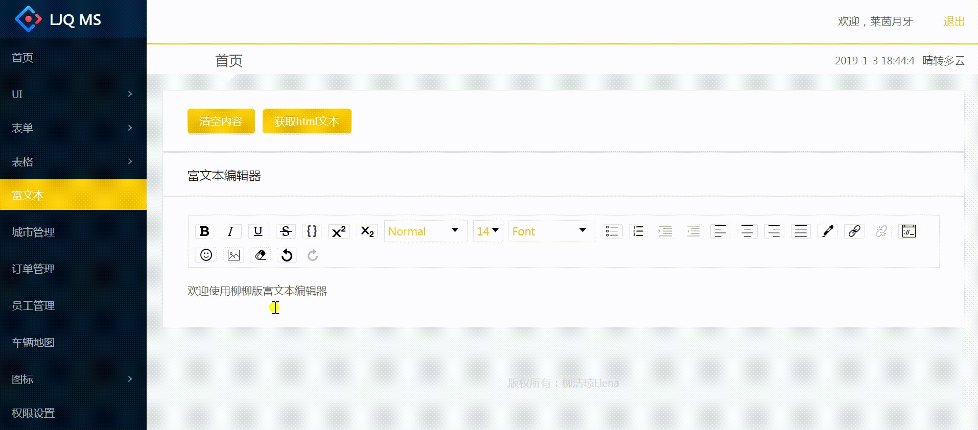Screen dimensions: 978x430
Task: Insert code block with the braces icon
Action: pos(312,231)
